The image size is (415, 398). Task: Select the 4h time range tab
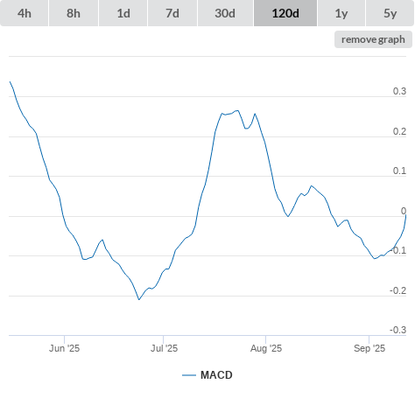[25, 13]
